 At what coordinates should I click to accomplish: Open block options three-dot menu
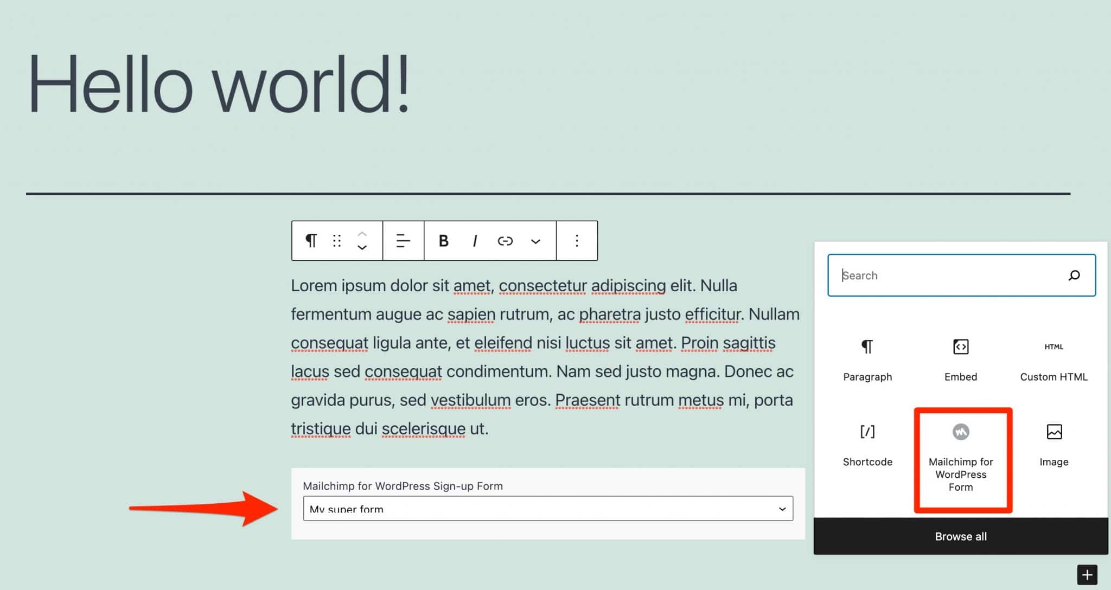click(577, 241)
